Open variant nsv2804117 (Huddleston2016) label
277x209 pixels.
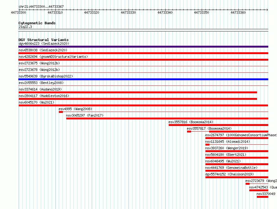click(44, 96)
